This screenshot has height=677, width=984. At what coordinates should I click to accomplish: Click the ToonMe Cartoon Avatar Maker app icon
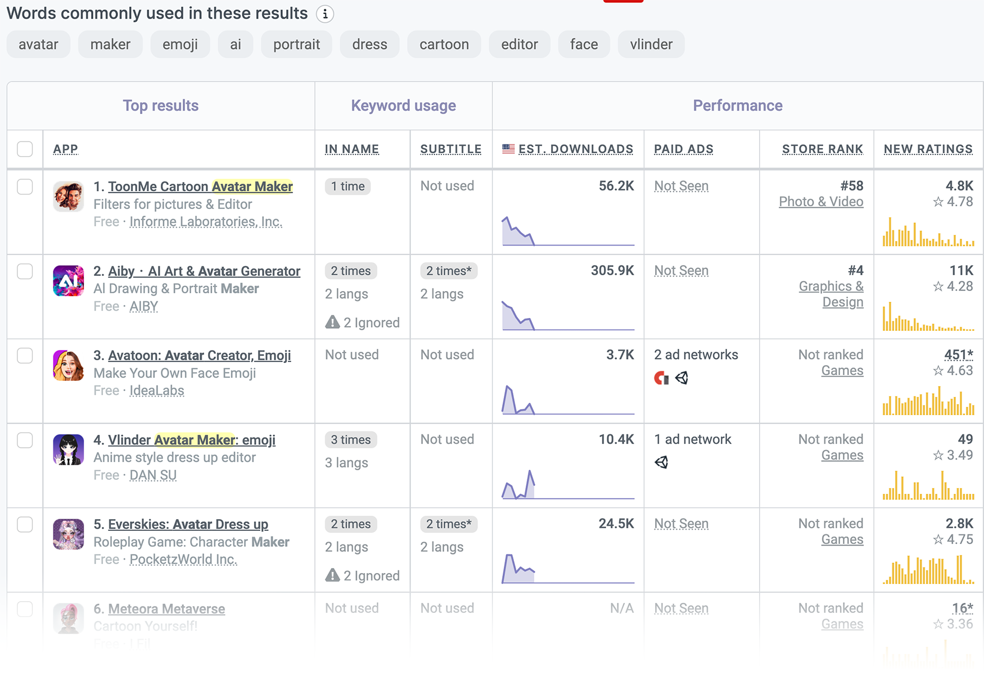pyautogui.click(x=68, y=196)
